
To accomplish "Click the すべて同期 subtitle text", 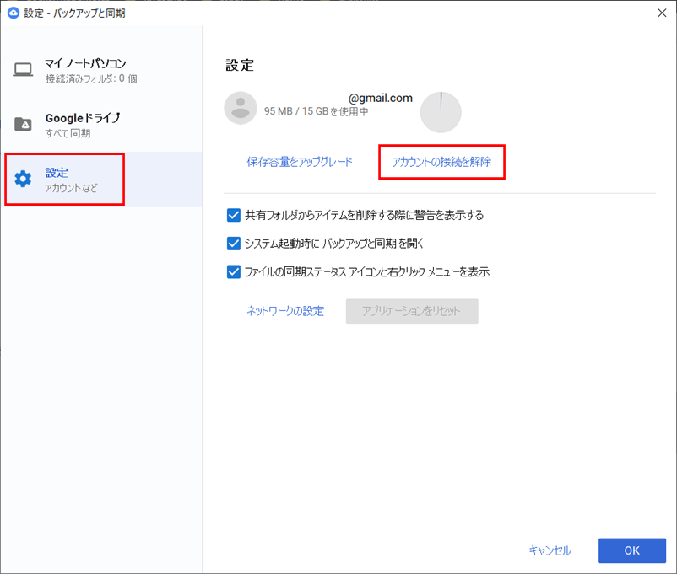I will [x=68, y=133].
